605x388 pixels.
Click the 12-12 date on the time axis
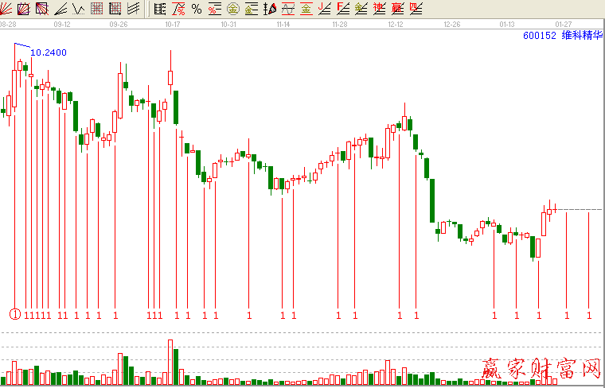click(396, 25)
